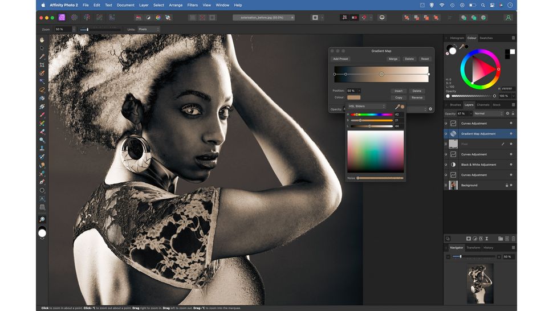Select the Move tool arrow
The height and width of the screenshot is (311, 553).
pyautogui.click(x=42, y=48)
